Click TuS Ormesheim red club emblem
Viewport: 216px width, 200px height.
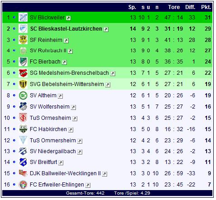click(x=23, y=118)
